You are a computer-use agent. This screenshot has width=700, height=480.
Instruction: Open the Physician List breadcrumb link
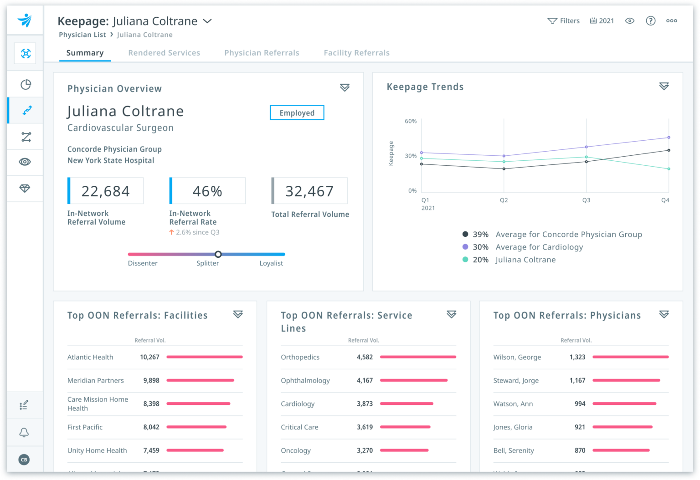pyautogui.click(x=82, y=35)
